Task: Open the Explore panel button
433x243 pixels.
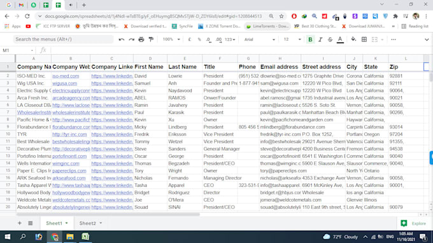Action: [x=413, y=223]
